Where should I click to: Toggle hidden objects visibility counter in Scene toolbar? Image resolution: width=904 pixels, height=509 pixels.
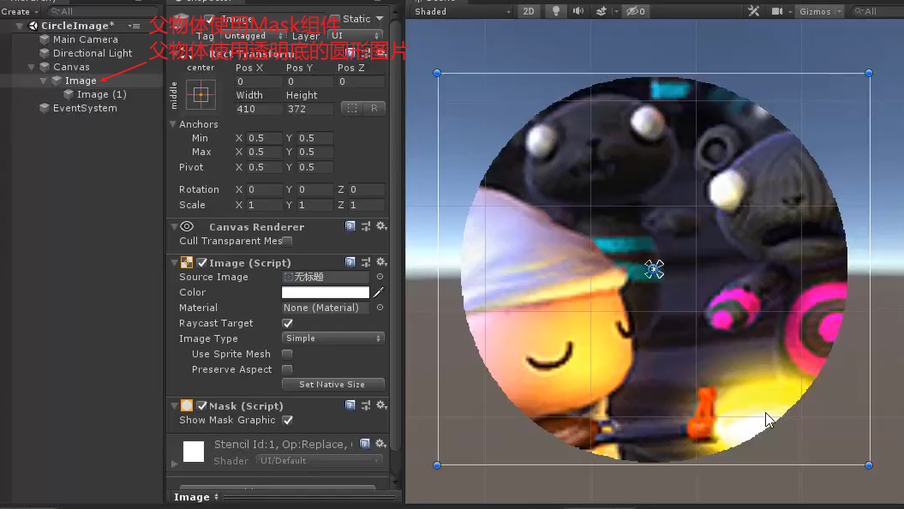point(635,11)
